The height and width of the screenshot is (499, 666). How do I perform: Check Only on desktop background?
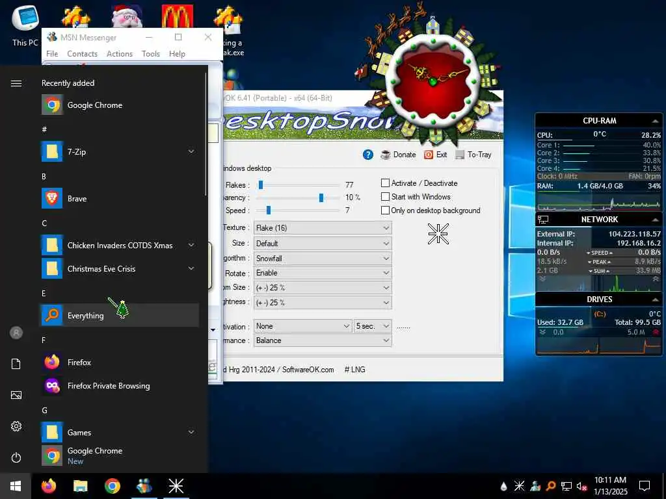tap(385, 210)
